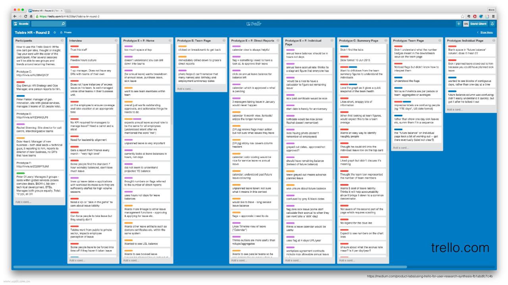
Task: Click the browser back arrow
Action: 14,16
